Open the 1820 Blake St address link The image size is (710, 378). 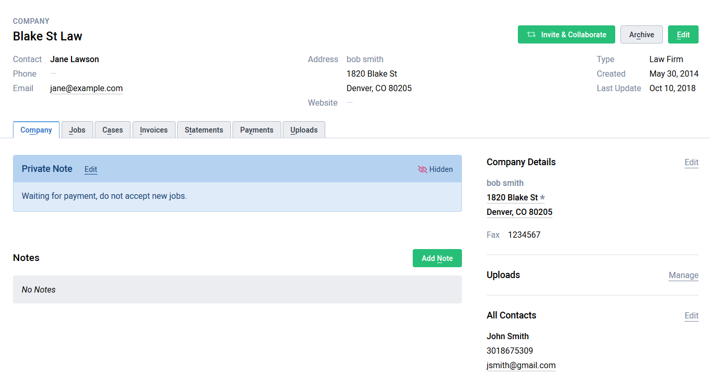513,197
